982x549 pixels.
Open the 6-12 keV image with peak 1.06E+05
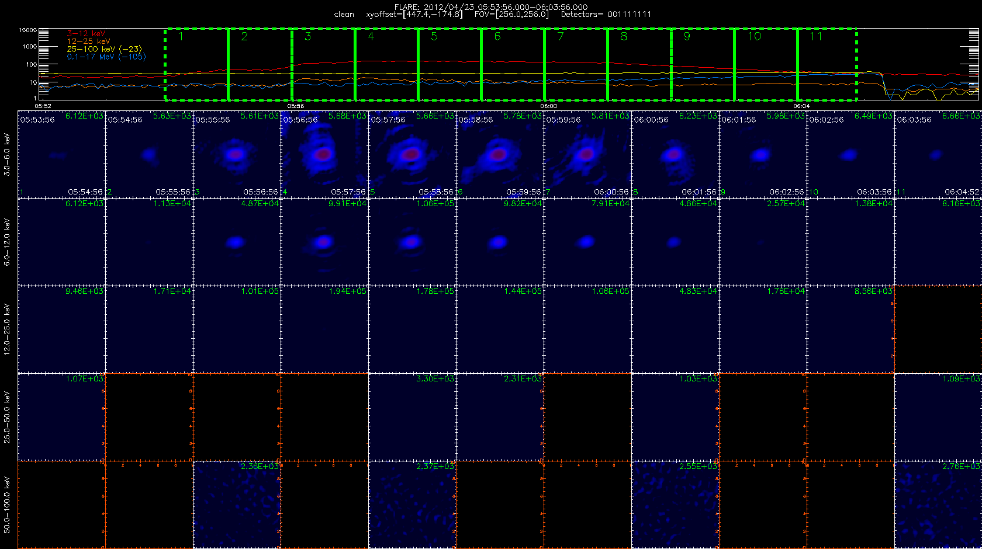[412, 242]
